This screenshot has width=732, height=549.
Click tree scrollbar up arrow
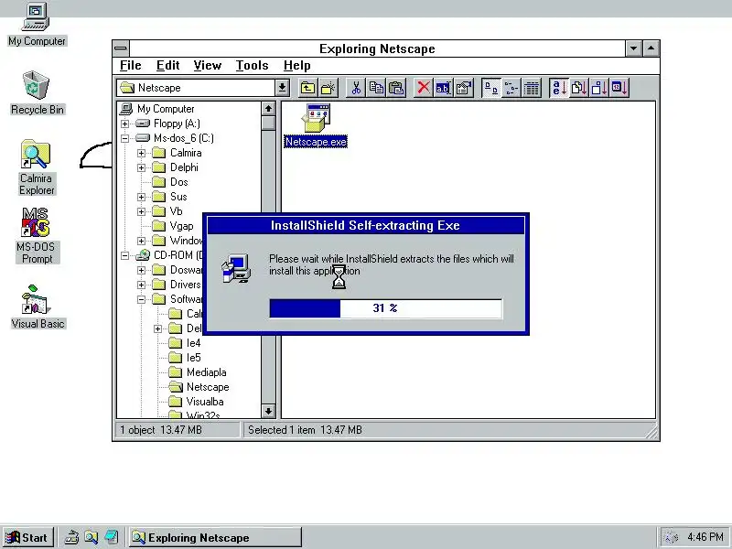click(x=268, y=109)
